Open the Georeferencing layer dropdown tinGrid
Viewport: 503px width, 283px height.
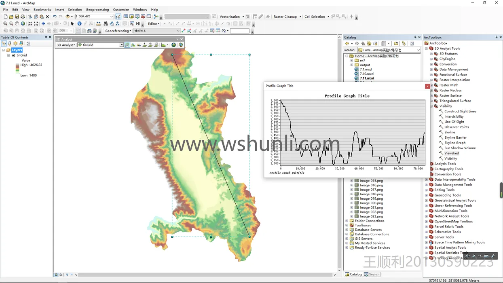[178, 31]
